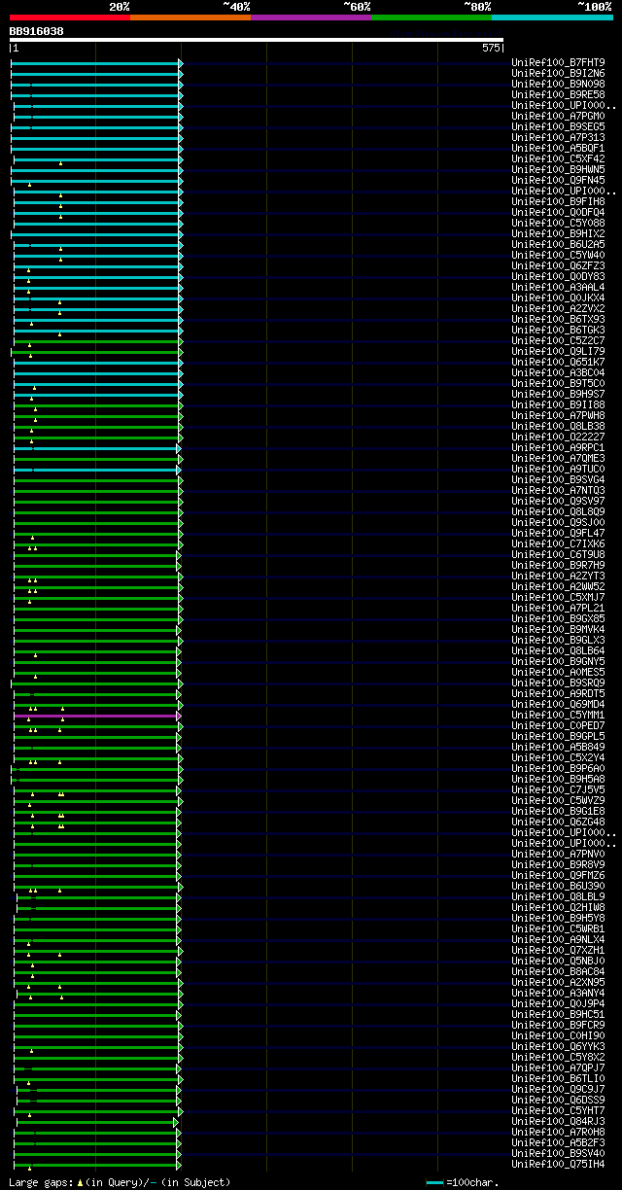Select UniRef100_Q9SJ00 row label
This screenshot has height=1190, width=622.
558,523
